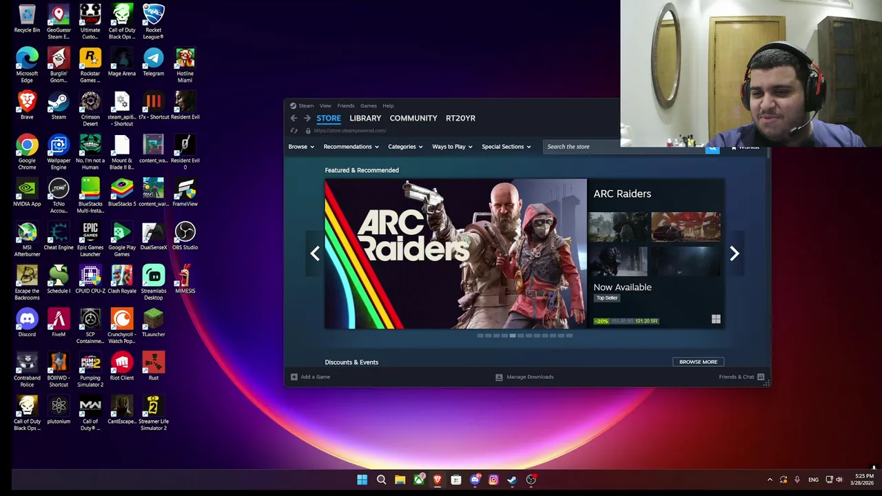View ARC Raiders top-right screenshot thumbnail

(686, 226)
